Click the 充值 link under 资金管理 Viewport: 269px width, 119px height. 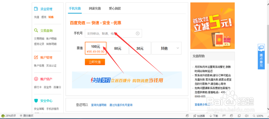[x=37, y=17]
